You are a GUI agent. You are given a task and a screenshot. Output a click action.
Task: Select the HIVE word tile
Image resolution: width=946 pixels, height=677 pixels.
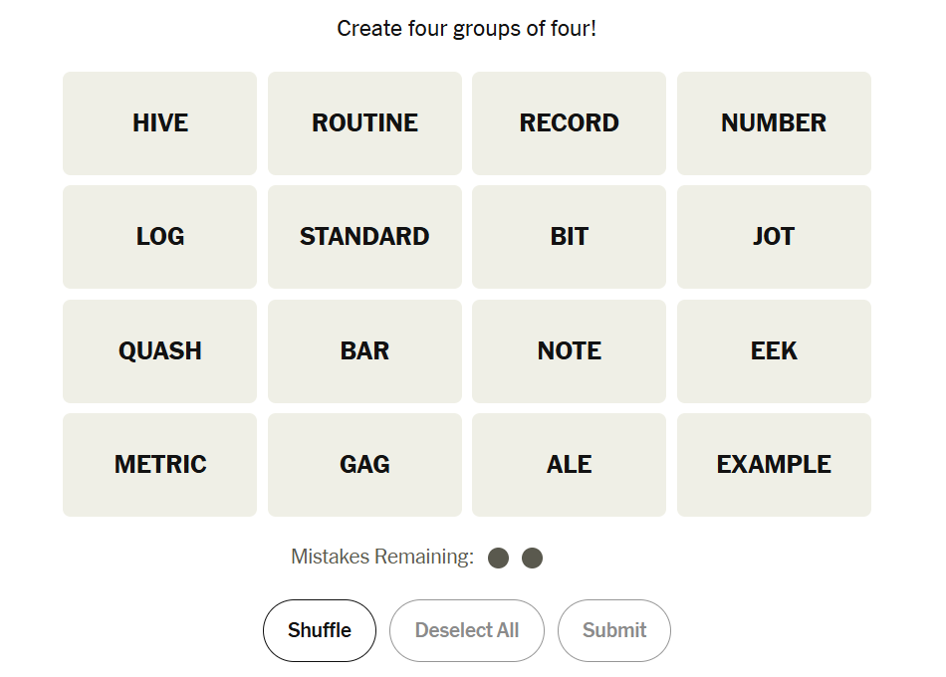(x=159, y=123)
